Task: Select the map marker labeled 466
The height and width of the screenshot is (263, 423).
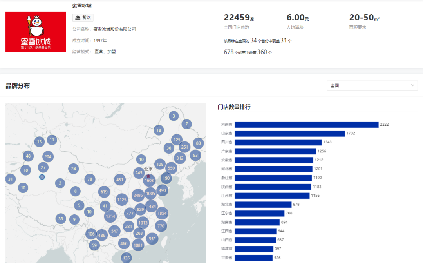Action: click(x=124, y=243)
